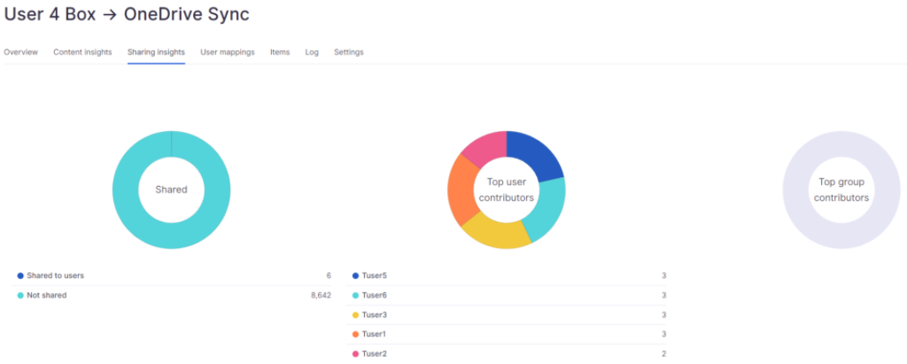The width and height of the screenshot is (907, 364).
Task: Click the Tuser5 legend label
Action: (375, 276)
